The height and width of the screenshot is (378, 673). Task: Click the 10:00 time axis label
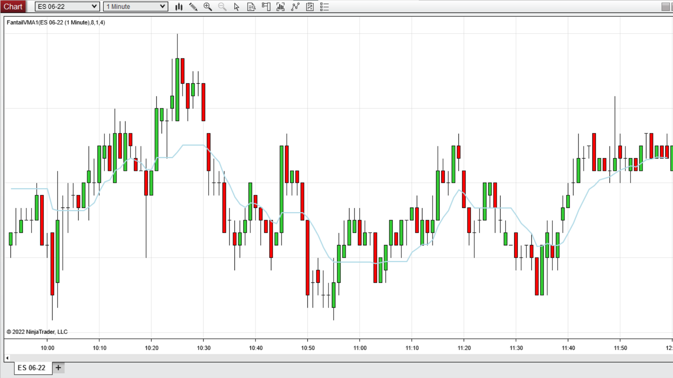[x=48, y=348]
